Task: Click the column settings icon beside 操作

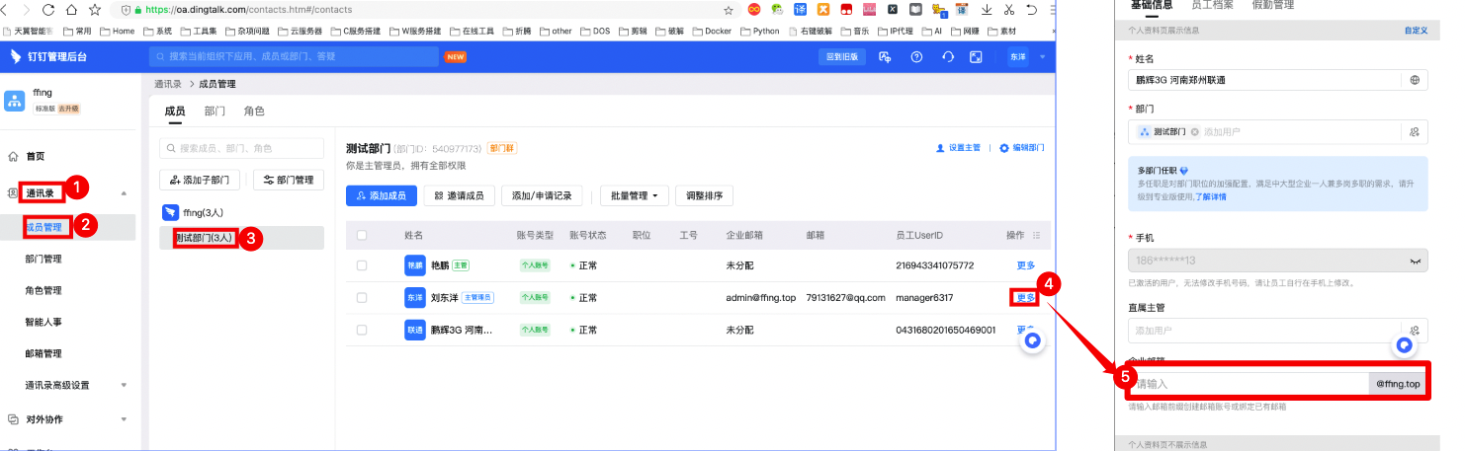Action: [1036, 235]
